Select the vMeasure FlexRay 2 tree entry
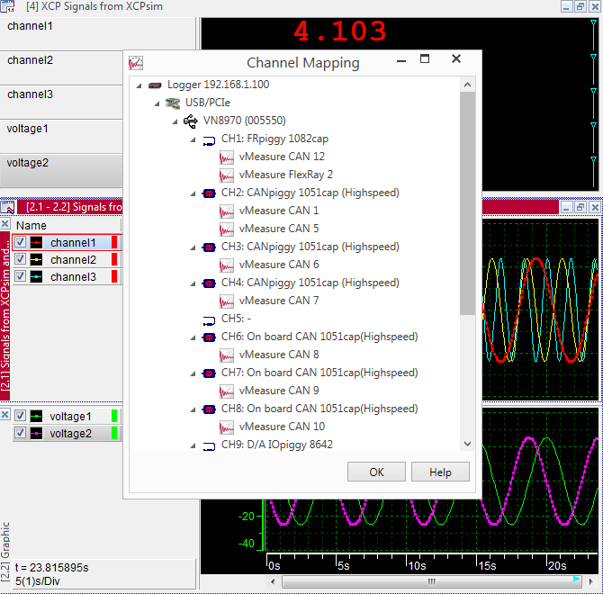Viewport: 603px width, 594px height. (x=285, y=175)
